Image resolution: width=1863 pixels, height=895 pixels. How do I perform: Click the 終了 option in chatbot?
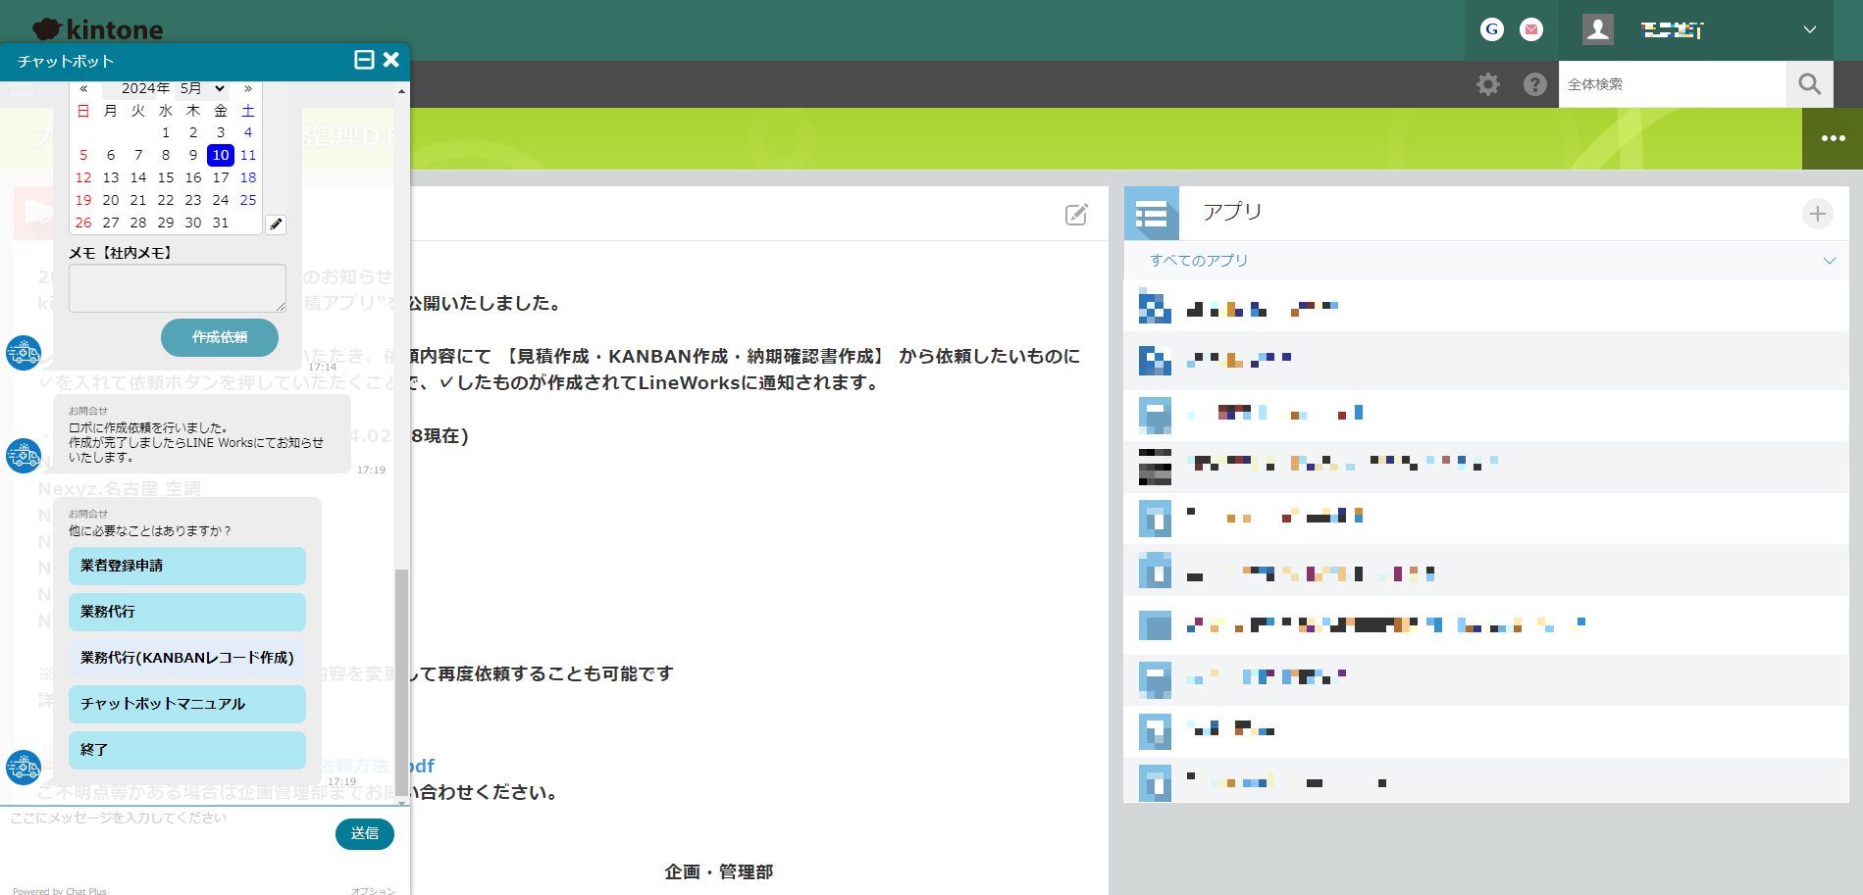tap(186, 750)
